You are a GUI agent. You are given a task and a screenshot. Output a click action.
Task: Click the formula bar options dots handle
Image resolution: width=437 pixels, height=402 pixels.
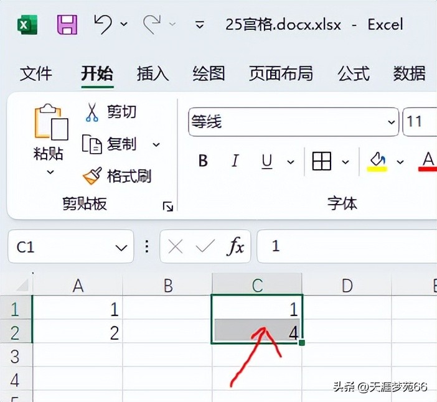point(147,246)
